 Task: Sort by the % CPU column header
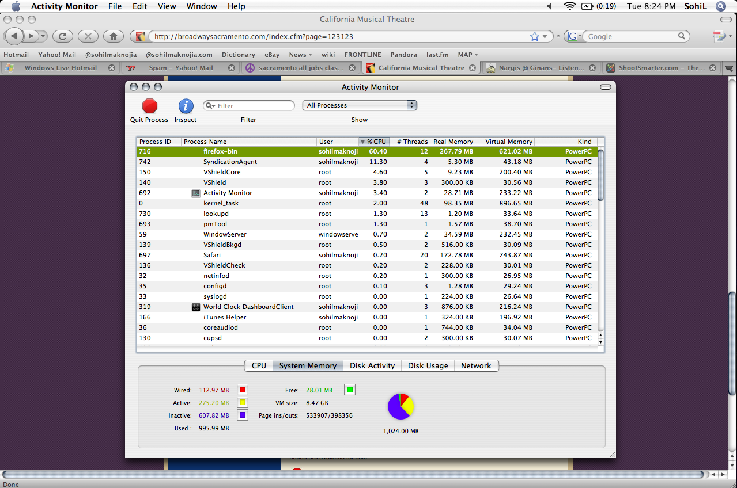pos(373,142)
